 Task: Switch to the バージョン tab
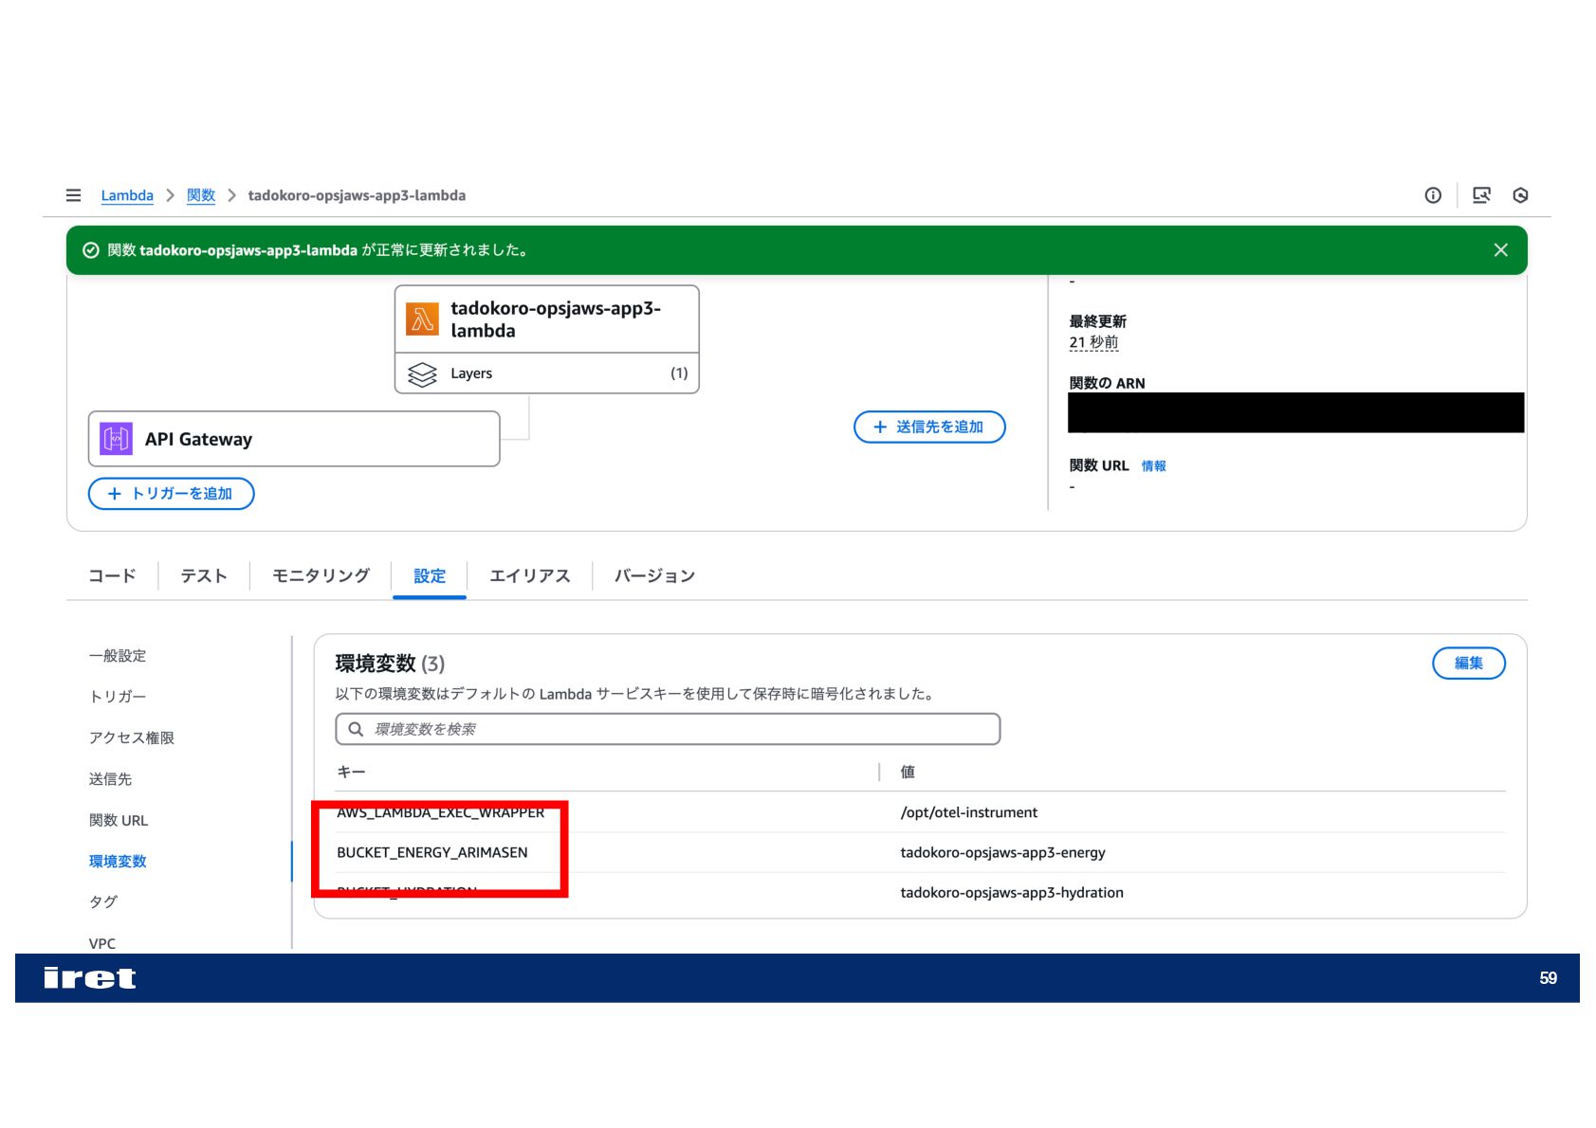pyautogui.click(x=654, y=575)
